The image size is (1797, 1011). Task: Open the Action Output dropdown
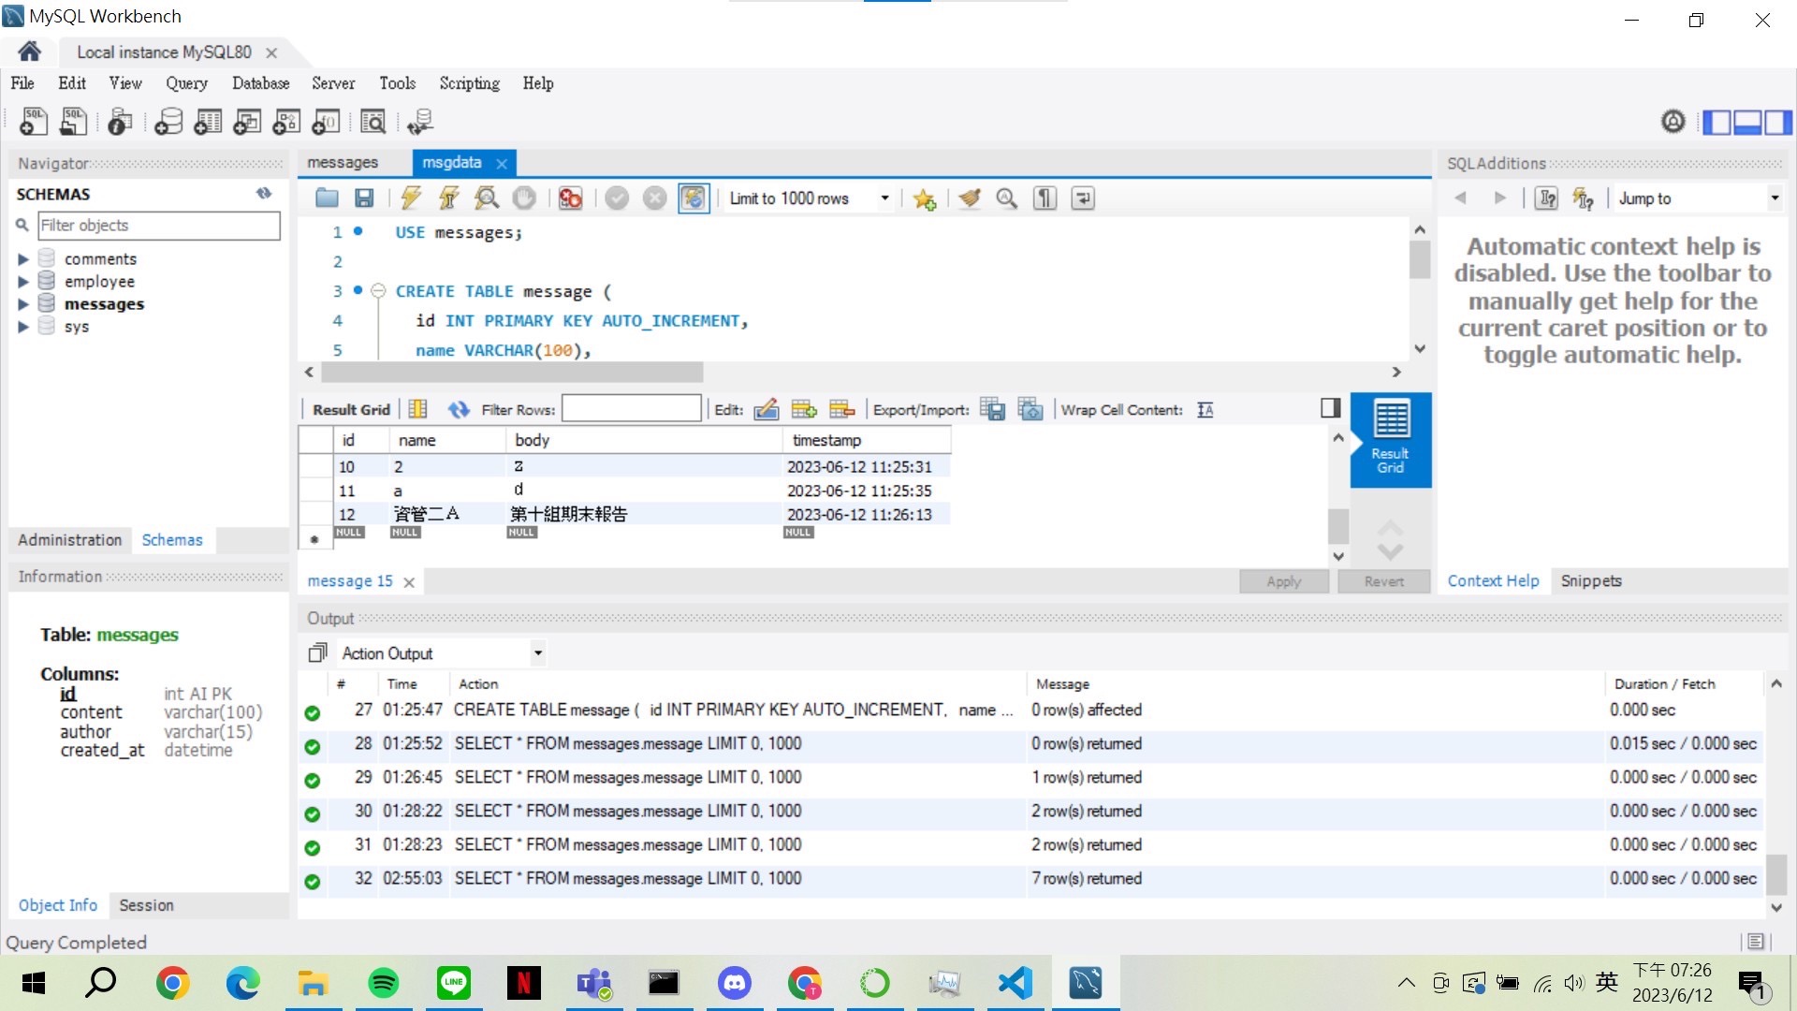(537, 652)
